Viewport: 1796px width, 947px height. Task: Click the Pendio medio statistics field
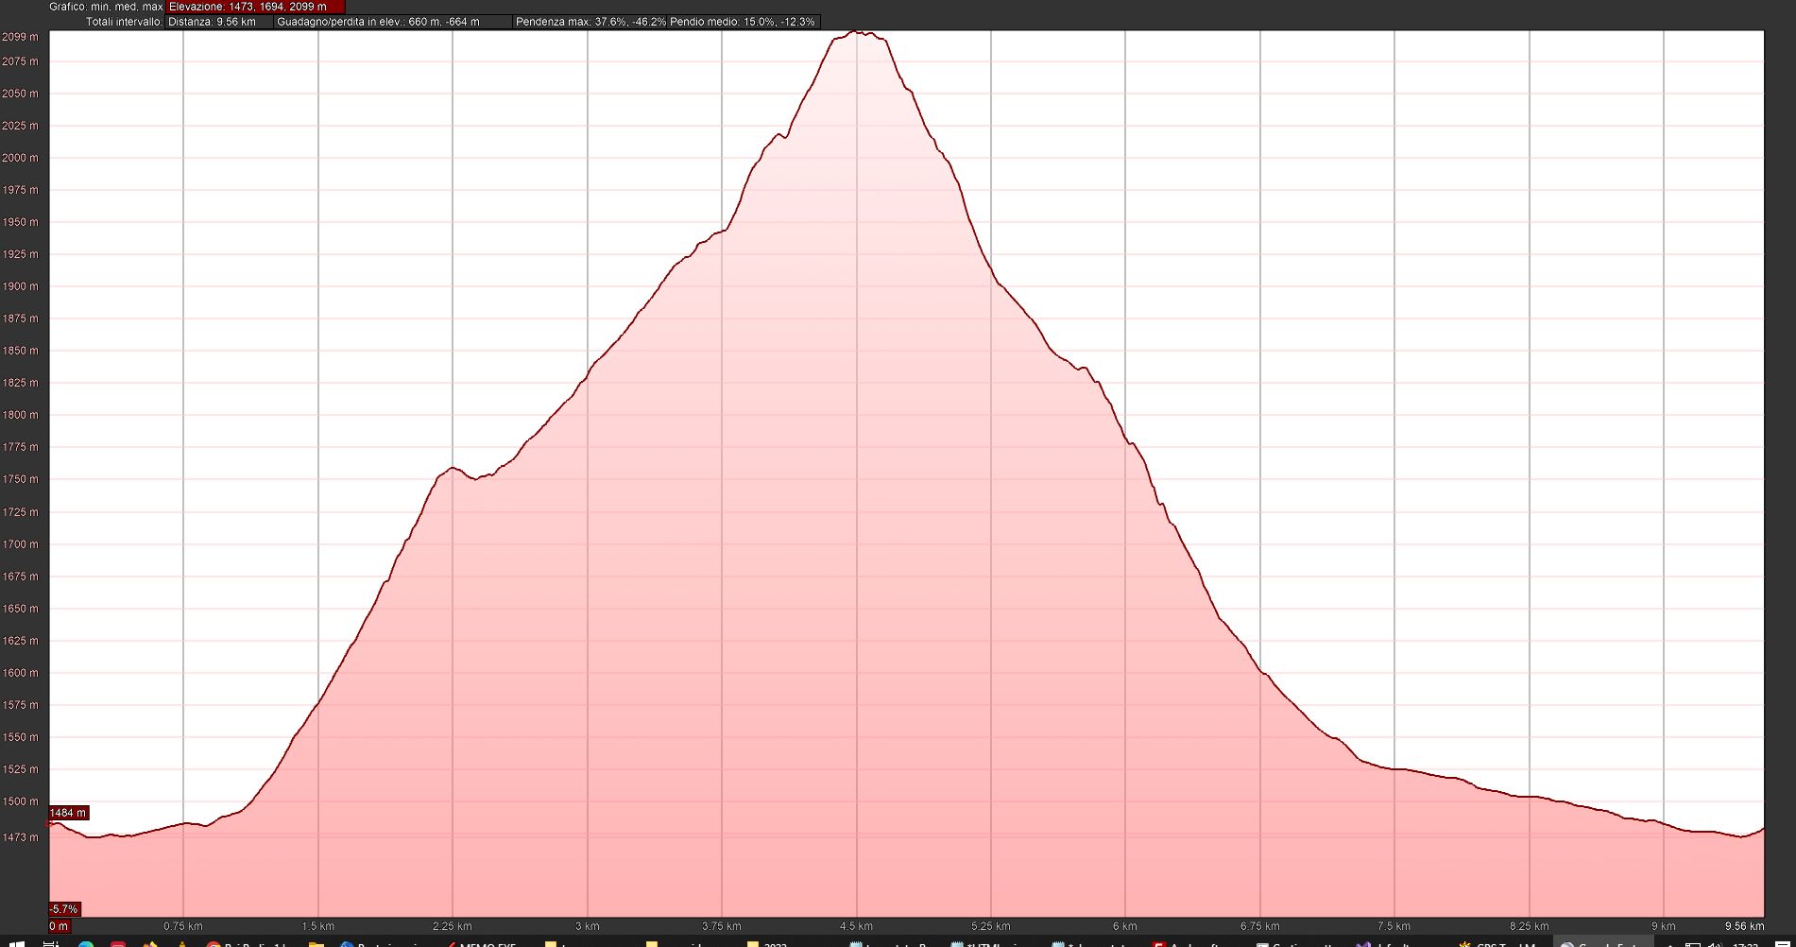743,22
